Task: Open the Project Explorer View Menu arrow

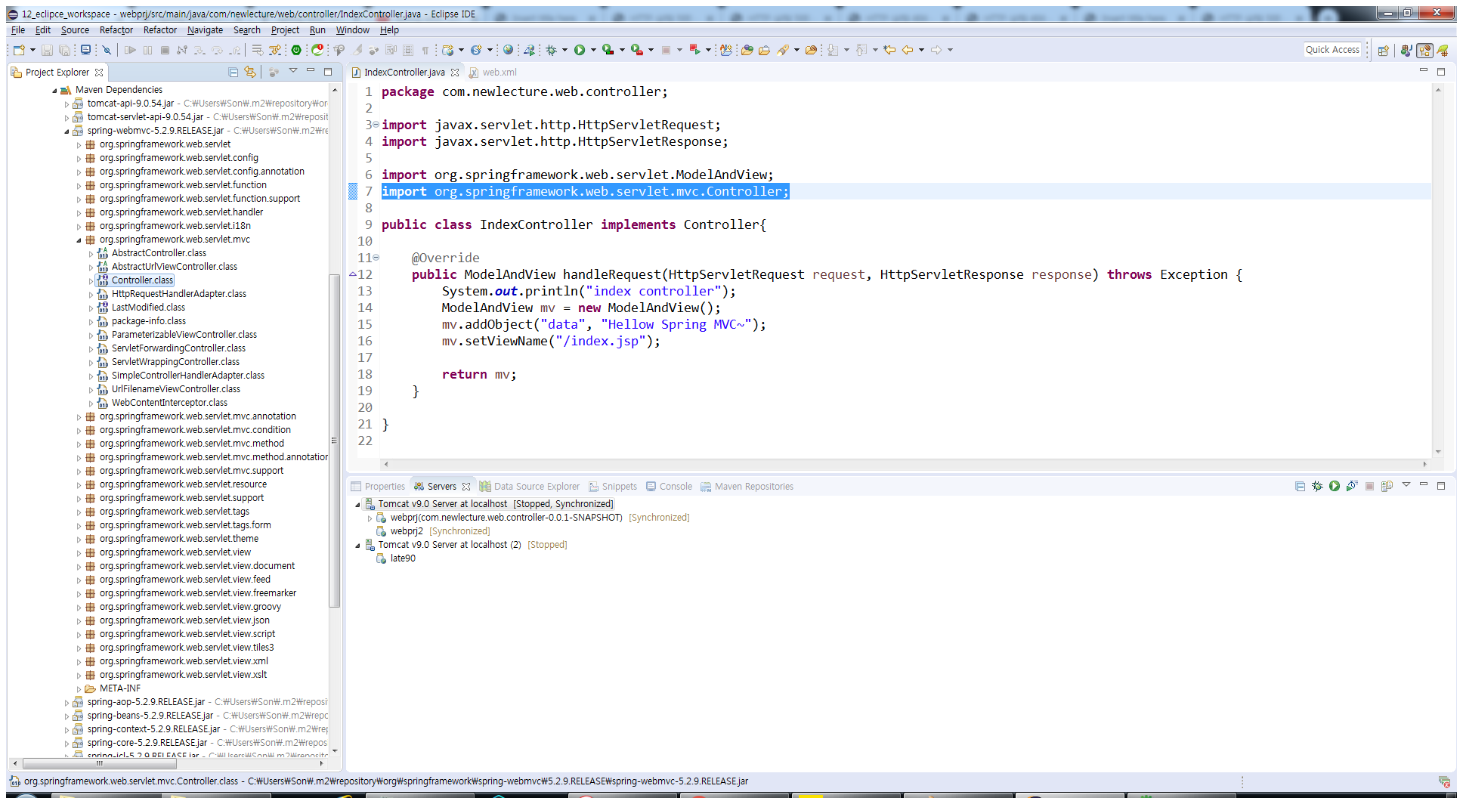Action: point(293,71)
